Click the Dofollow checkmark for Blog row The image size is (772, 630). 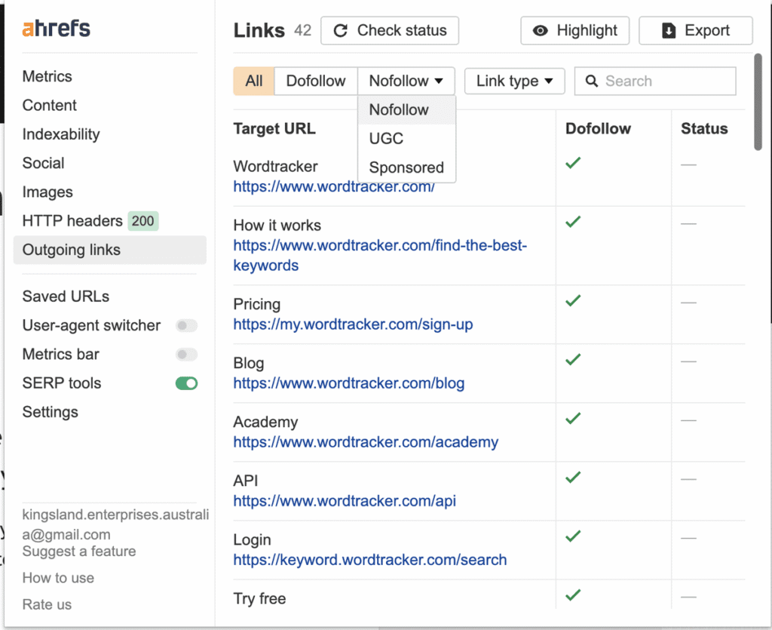pos(574,359)
